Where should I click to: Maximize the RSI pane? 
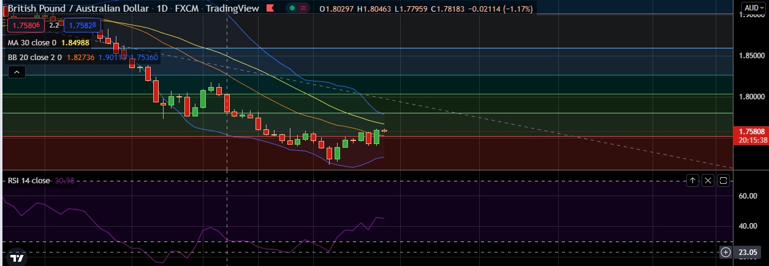pyautogui.click(x=723, y=180)
